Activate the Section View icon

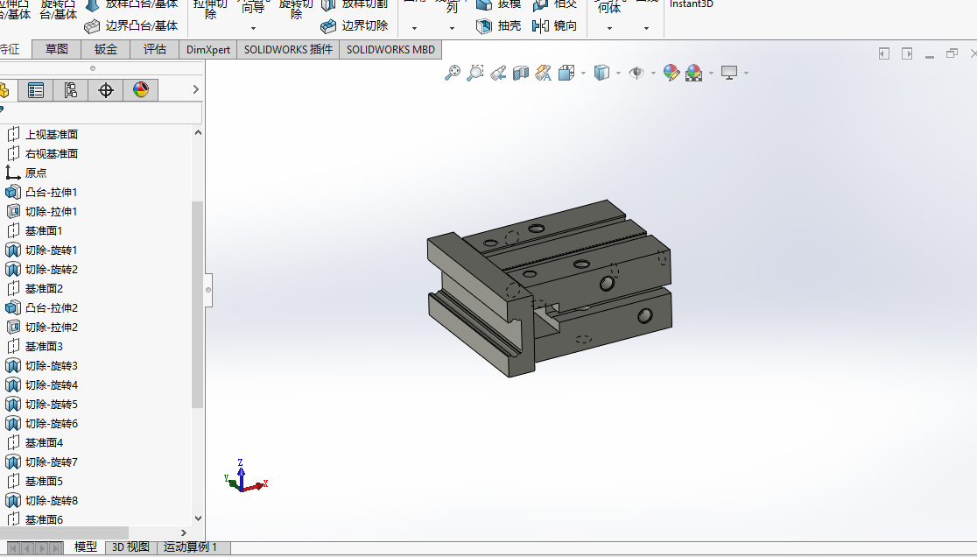pos(520,73)
